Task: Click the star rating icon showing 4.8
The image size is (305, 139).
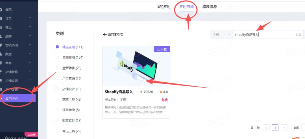Action: coord(161,92)
